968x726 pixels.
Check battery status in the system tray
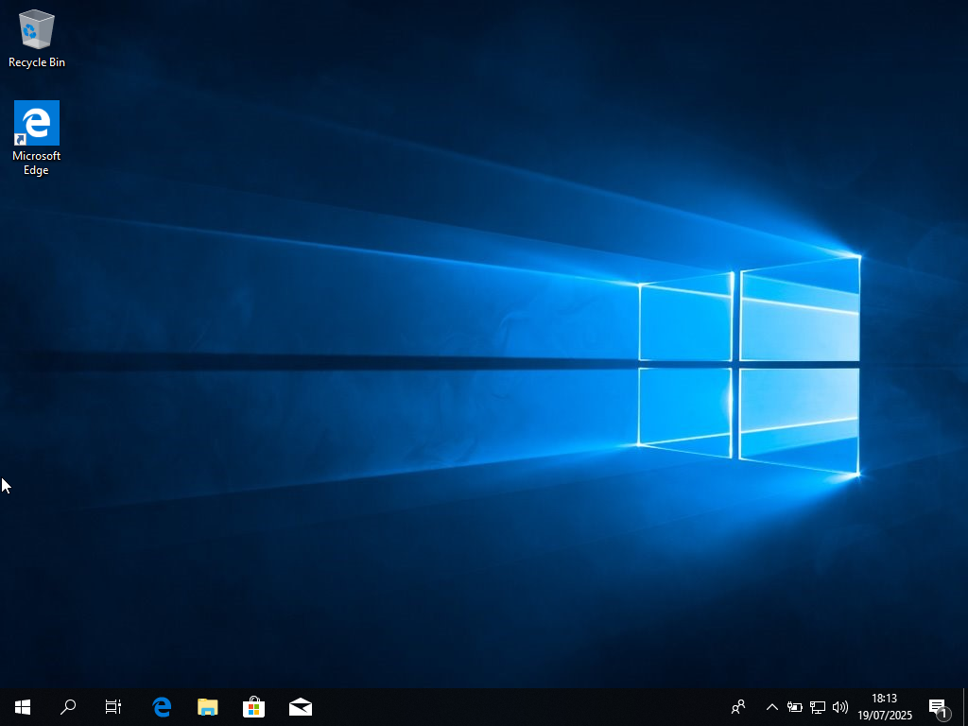[795, 707]
